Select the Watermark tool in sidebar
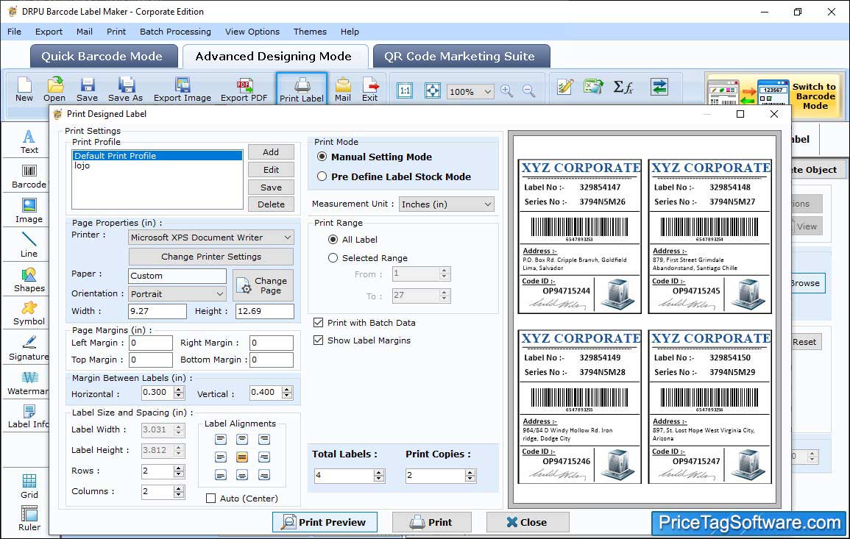850x539 pixels. coord(29,383)
